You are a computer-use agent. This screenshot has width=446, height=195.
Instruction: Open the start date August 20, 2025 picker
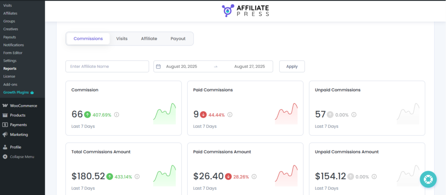click(182, 66)
